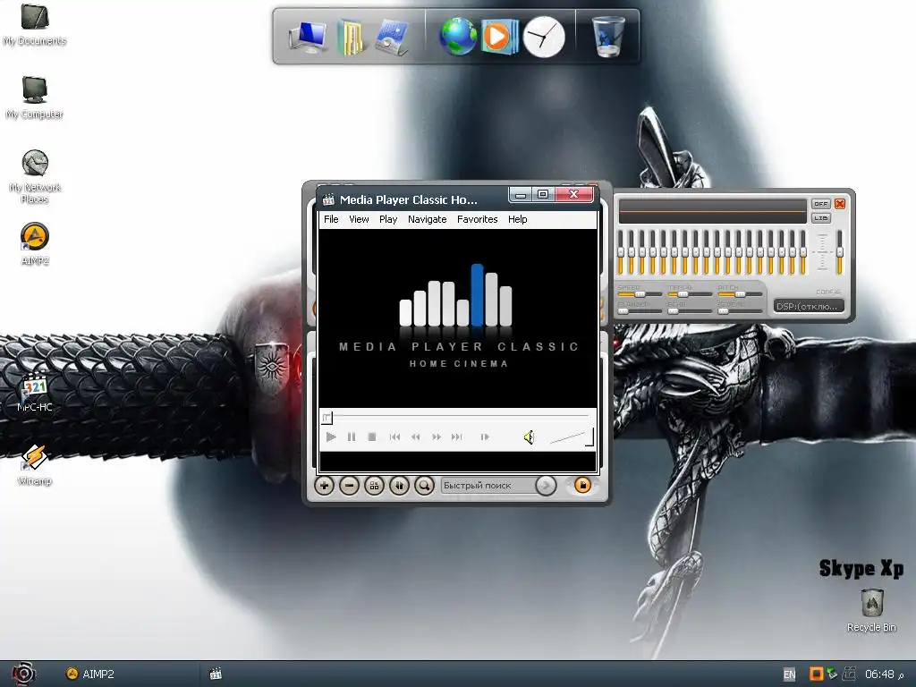Adjust the equalizer preamp slider at far right
This screenshot has width=916, height=687.
point(839,252)
